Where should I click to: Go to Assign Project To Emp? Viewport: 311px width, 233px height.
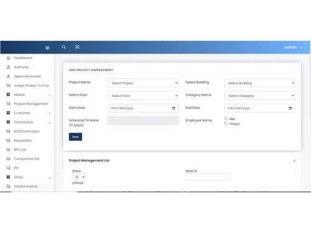pos(32,85)
